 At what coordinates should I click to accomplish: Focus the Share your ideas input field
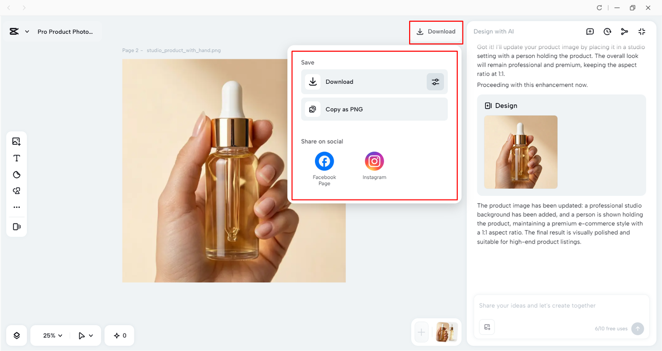[x=561, y=306]
